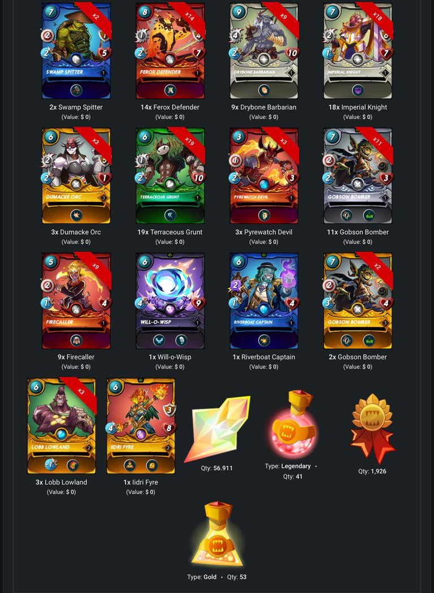Click the shield ability icon on Imperial Knight
This screenshot has height=593, width=434.
(358, 90)
